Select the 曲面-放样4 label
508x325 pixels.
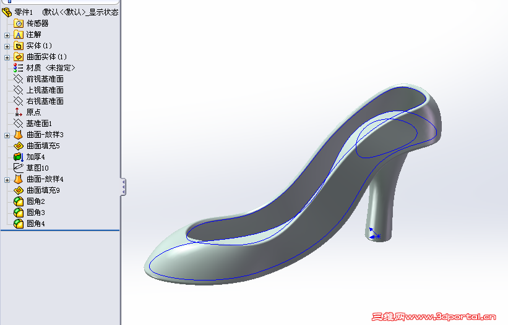coord(45,179)
